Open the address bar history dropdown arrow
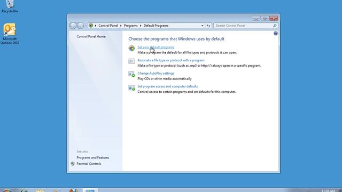 (x=203, y=26)
